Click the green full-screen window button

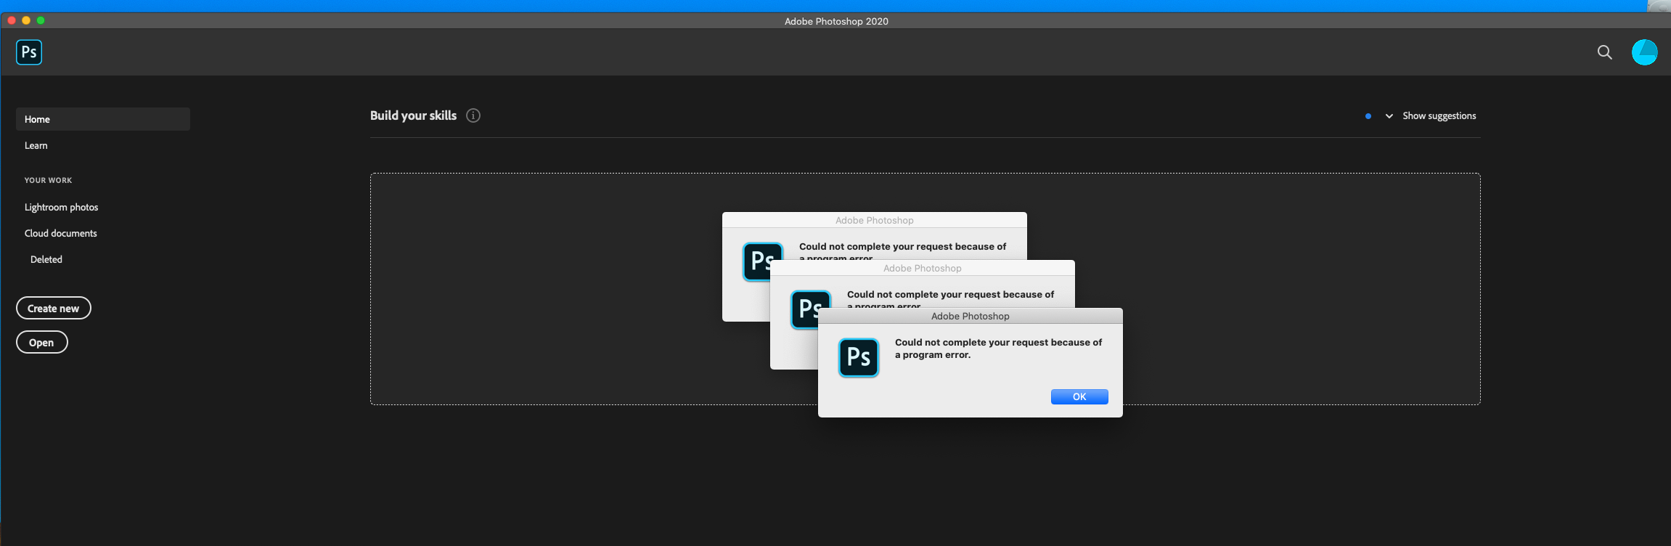tap(41, 20)
